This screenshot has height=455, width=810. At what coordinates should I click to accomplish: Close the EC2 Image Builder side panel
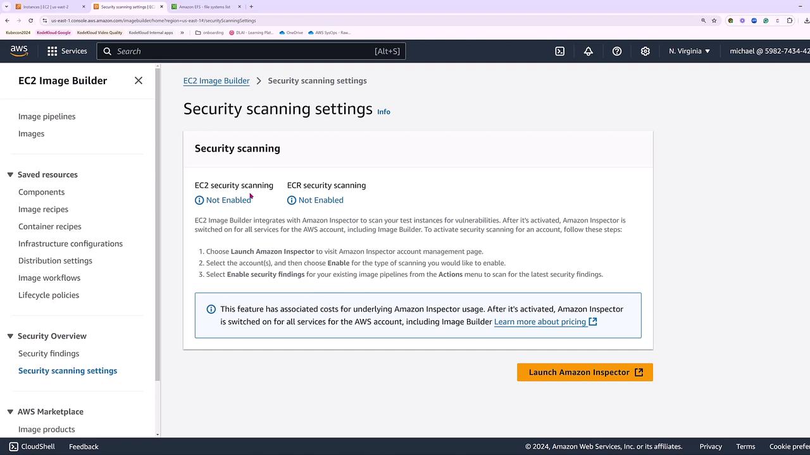(139, 80)
